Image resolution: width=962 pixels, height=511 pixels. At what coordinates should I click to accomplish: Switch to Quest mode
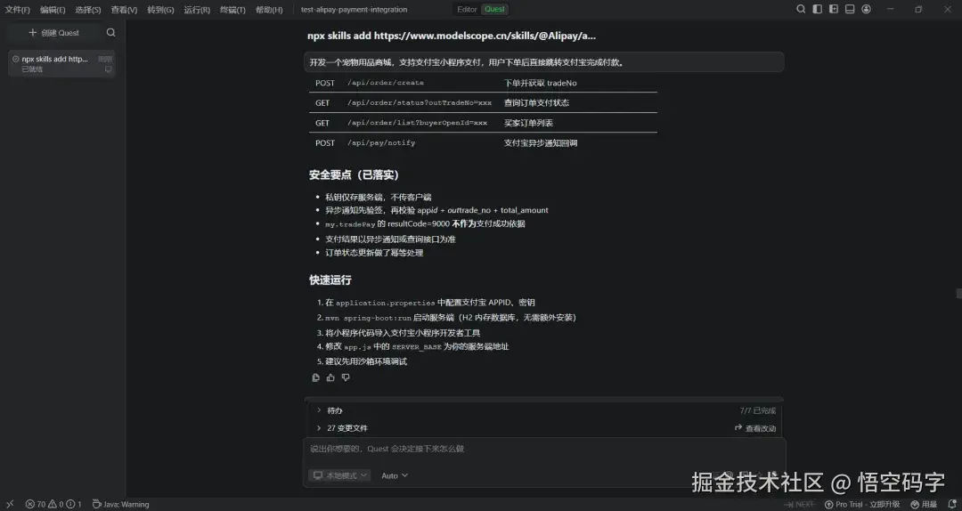click(494, 9)
